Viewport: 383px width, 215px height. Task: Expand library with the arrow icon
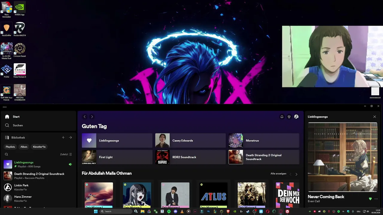(70, 138)
